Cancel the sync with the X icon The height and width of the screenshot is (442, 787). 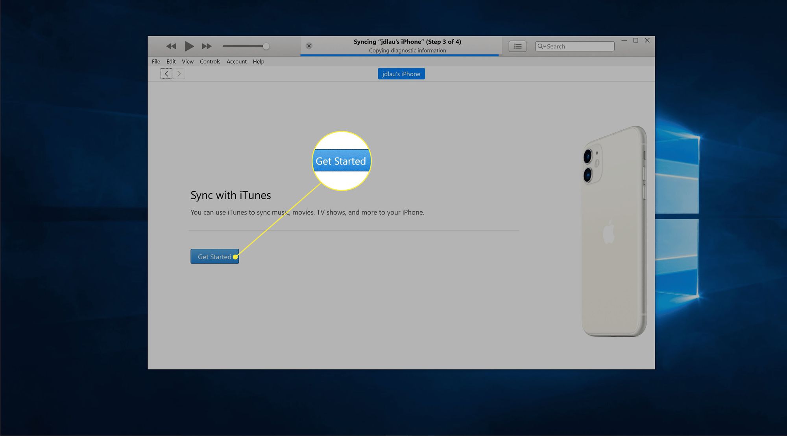(x=309, y=46)
